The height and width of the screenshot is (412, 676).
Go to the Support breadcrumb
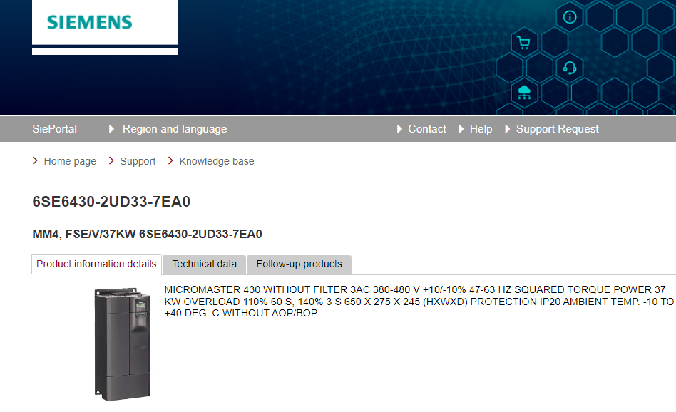(138, 161)
